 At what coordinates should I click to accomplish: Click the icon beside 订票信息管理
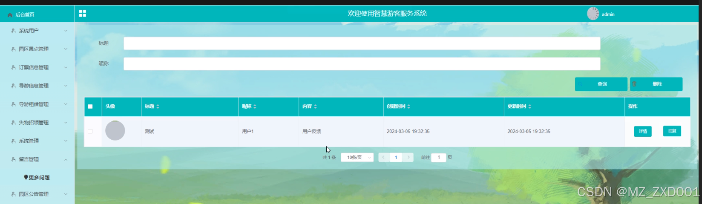coord(13,67)
